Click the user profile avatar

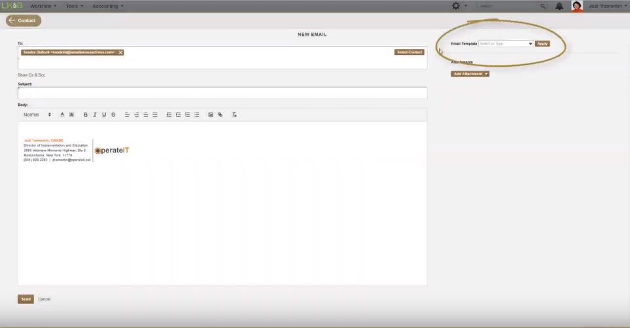(577, 6)
